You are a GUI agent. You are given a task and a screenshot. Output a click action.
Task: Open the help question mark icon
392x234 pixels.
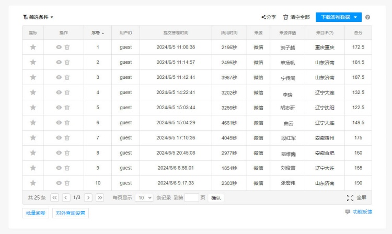coord(367,17)
